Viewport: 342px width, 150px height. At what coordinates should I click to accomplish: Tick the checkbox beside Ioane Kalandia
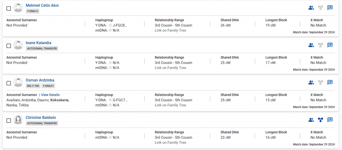9,46
